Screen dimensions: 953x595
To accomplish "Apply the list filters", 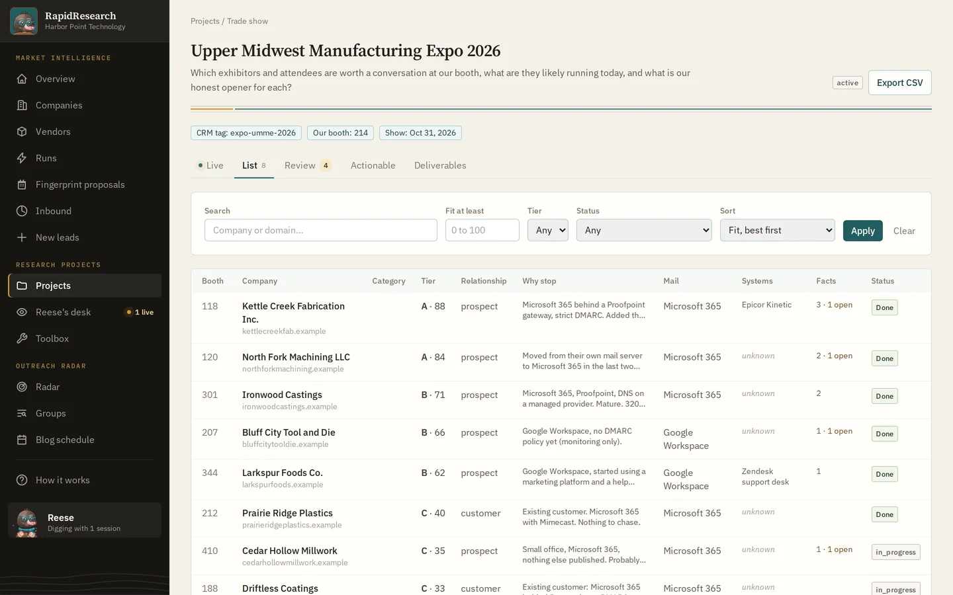I will (863, 231).
